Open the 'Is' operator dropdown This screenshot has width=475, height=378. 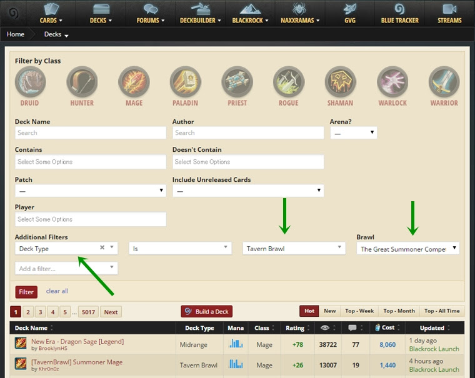tap(180, 248)
